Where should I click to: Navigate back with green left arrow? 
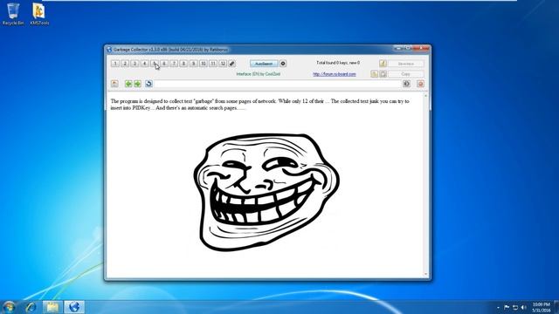click(x=128, y=84)
